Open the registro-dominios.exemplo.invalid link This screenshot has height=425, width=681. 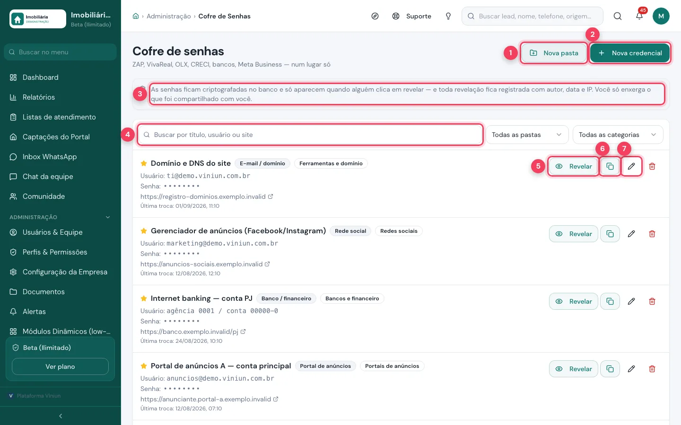point(207,196)
